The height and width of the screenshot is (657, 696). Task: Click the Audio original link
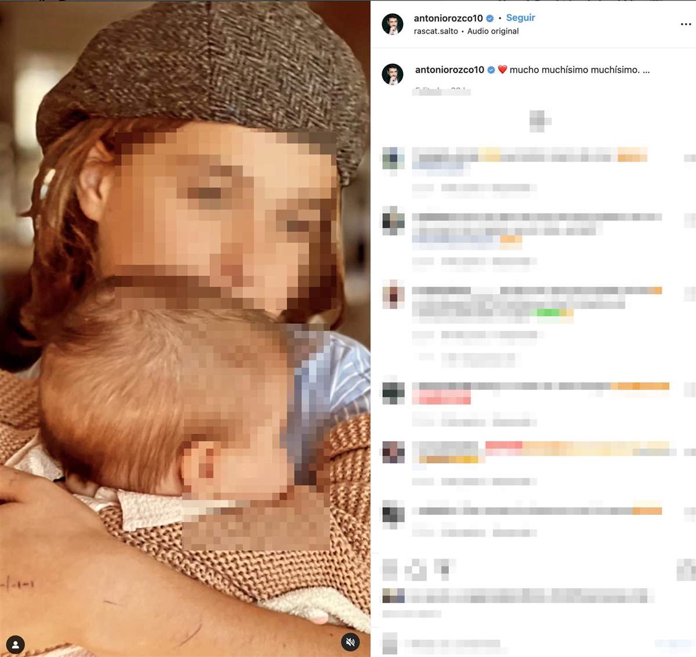pos(493,31)
